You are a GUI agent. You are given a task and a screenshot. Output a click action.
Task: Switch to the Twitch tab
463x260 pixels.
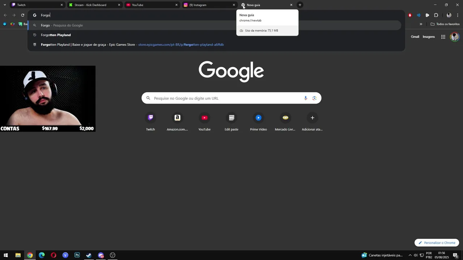[x=36, y=5]
